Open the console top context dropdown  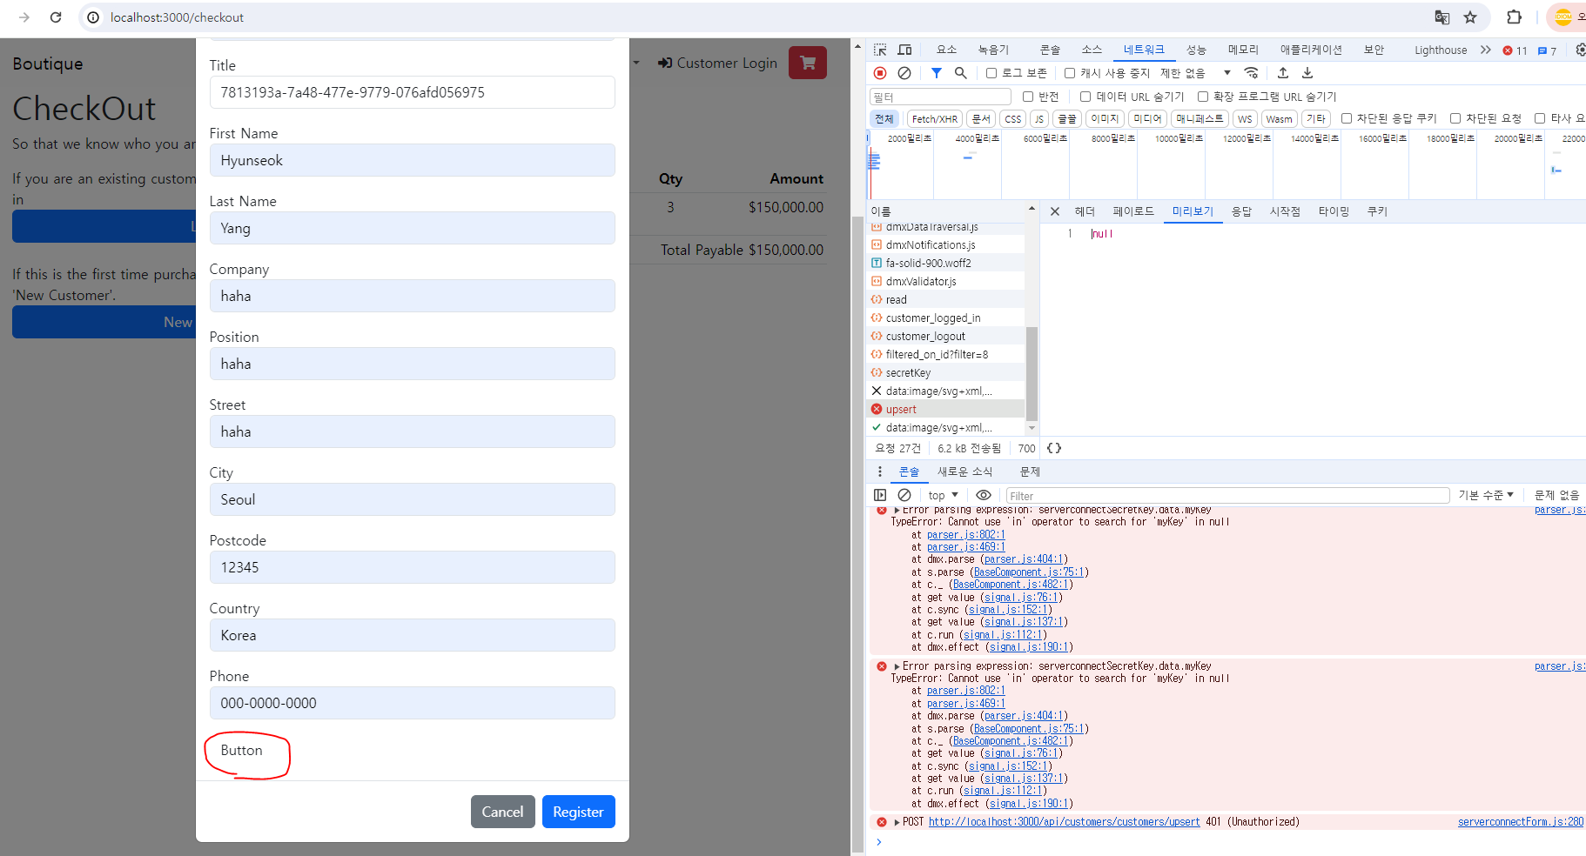tap(943, 495)
